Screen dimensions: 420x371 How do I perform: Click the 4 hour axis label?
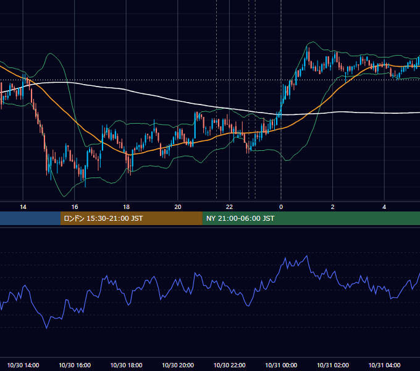pyautogui.click(x=384, y=207)
